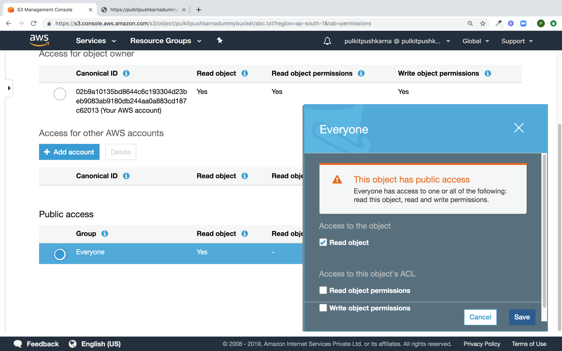Bookmark page with the star icon

pos(483,23)
